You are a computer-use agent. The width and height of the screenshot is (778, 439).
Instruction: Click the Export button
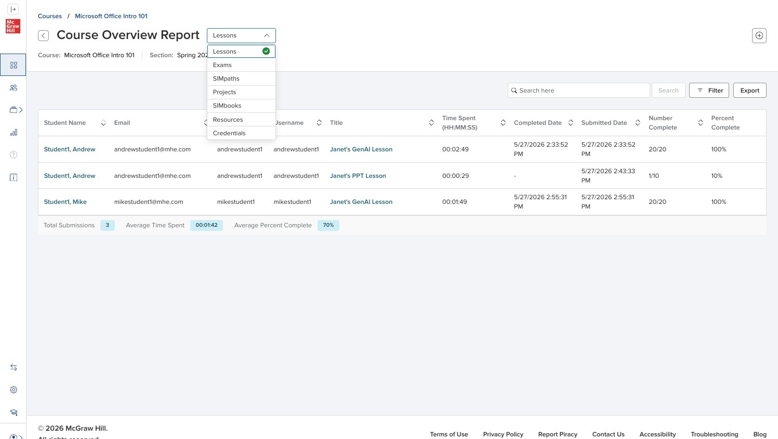click(750, 91)
